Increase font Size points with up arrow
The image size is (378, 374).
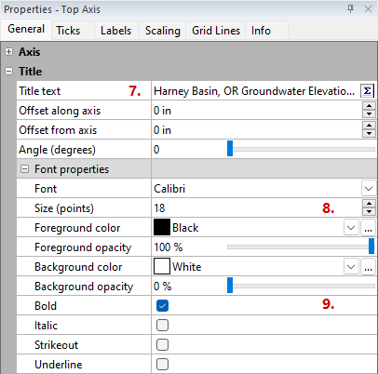click(369, 204)
